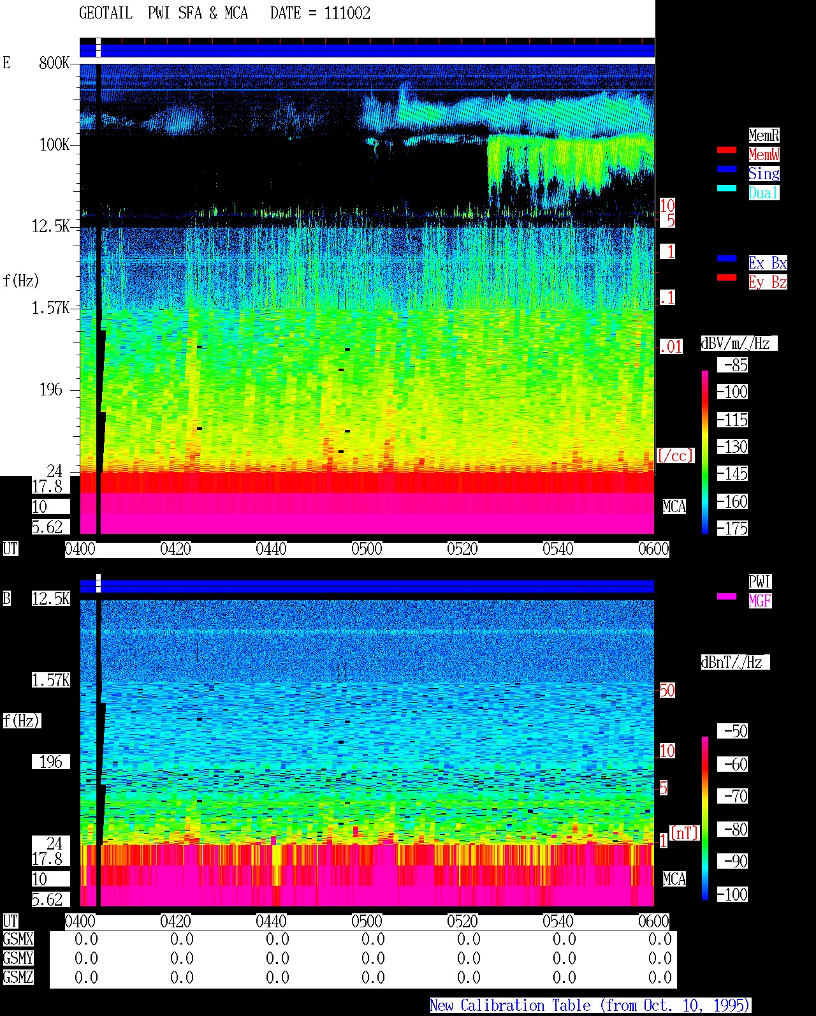
Task: Click the 'Ey Bz' legend label
Action: tap(768, 282)
